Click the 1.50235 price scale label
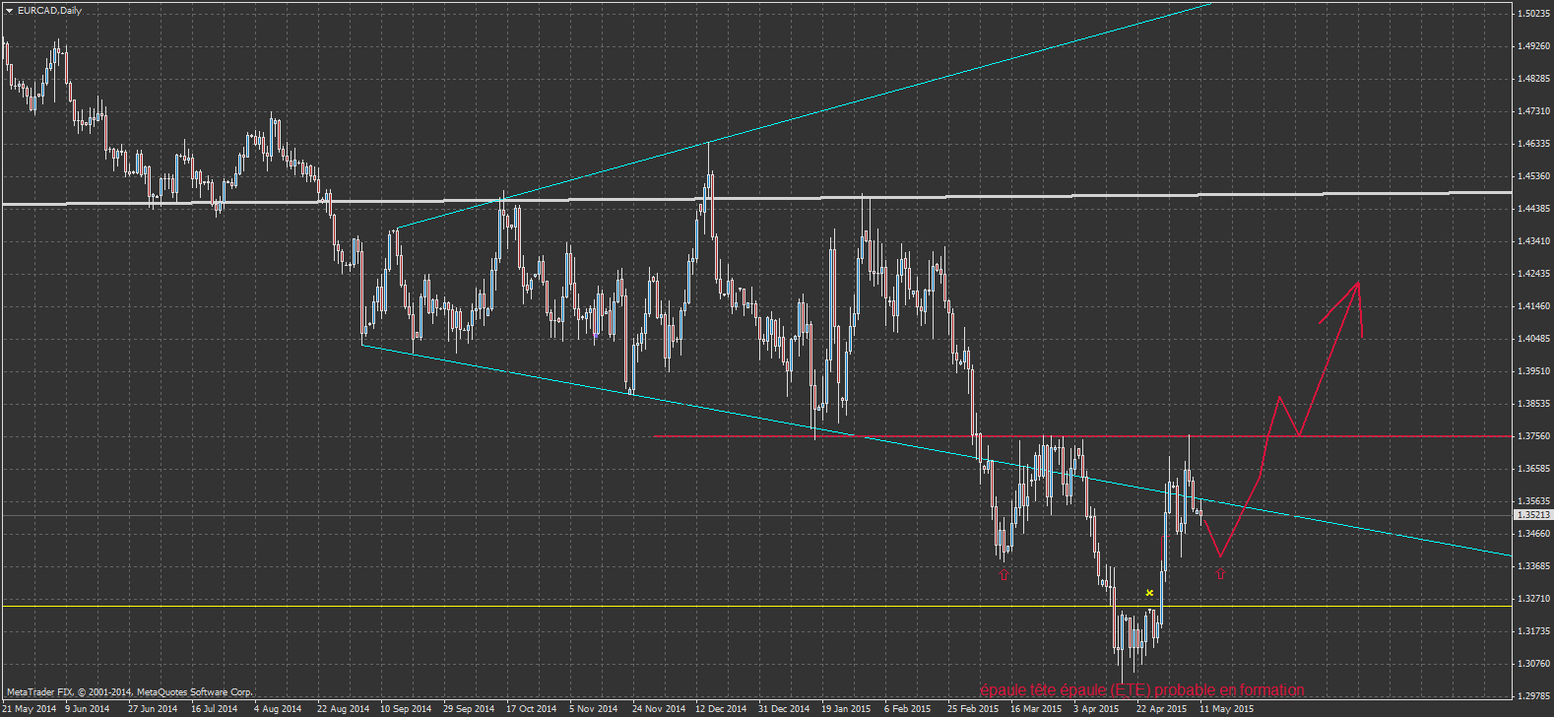Viewport: 1554px width, 717px height. (1533, 14)
